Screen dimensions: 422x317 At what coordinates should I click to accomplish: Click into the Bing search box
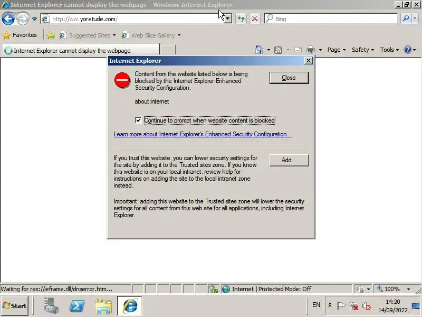(331, 19)
